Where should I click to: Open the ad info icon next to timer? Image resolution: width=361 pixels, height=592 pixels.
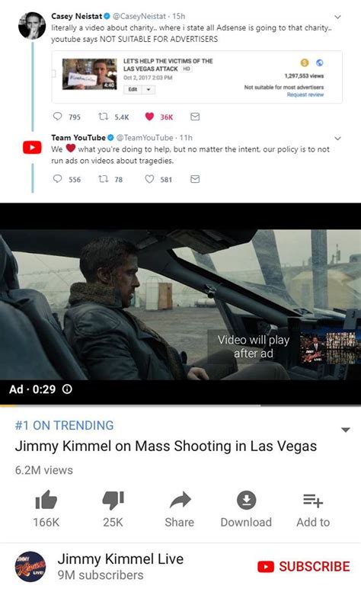tap(67, 389)
